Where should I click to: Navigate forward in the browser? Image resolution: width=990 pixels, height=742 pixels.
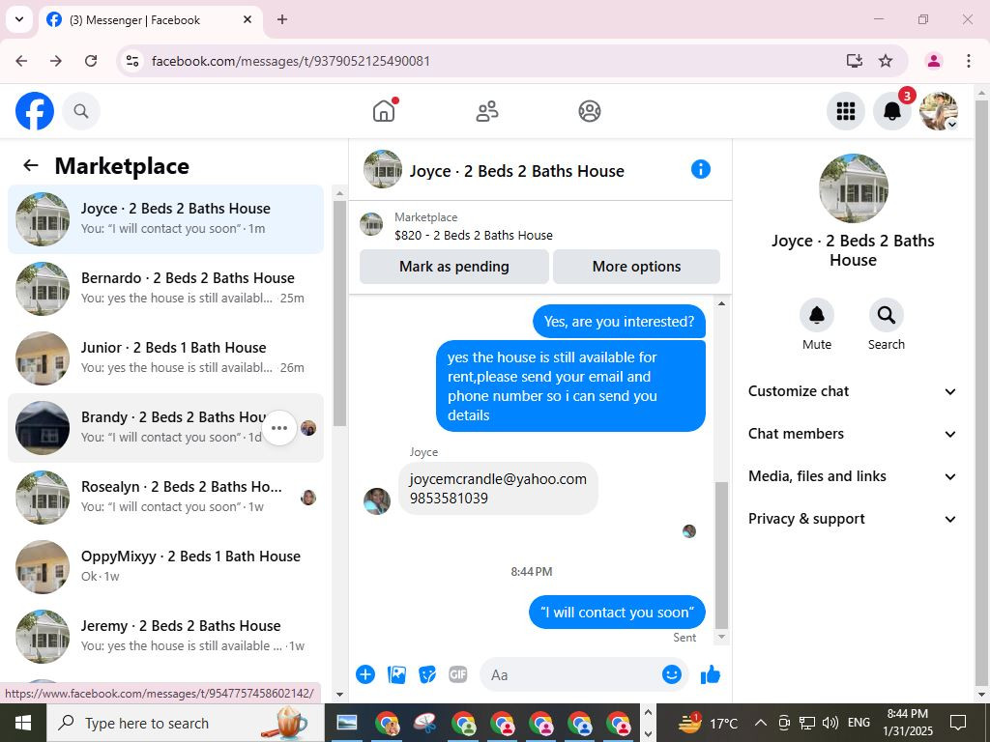click(x=56, y=61)
